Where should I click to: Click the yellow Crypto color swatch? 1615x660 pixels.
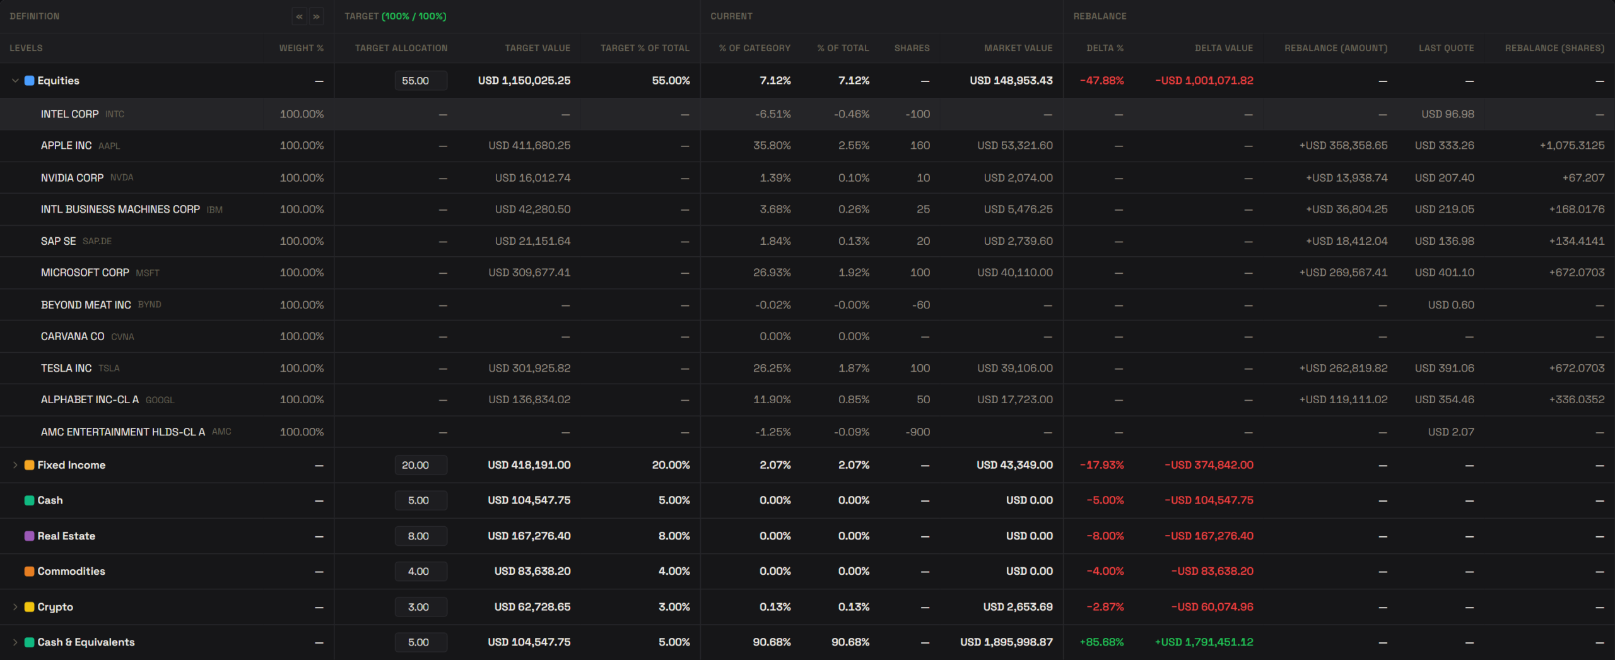(x=29, y=607)
